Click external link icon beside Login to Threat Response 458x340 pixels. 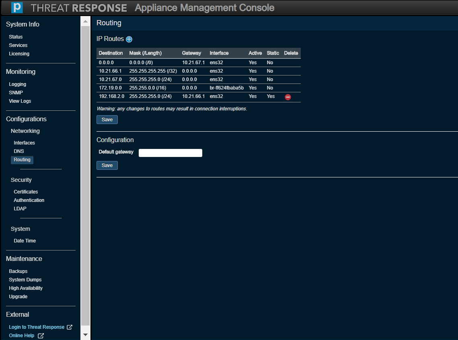click(70, 327)
